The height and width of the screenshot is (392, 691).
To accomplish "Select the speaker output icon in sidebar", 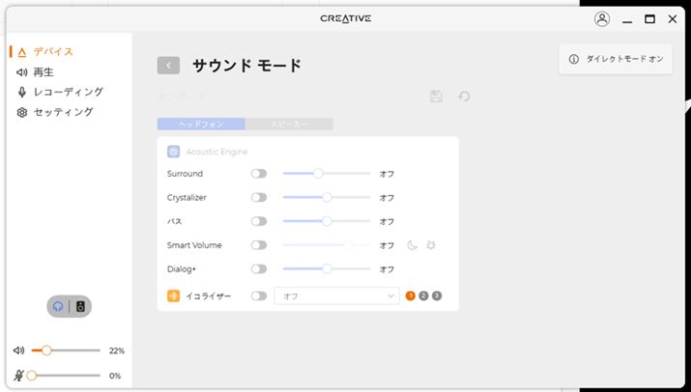I will 81,306.
